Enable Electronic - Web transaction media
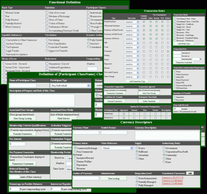 (x=175, y=32)
